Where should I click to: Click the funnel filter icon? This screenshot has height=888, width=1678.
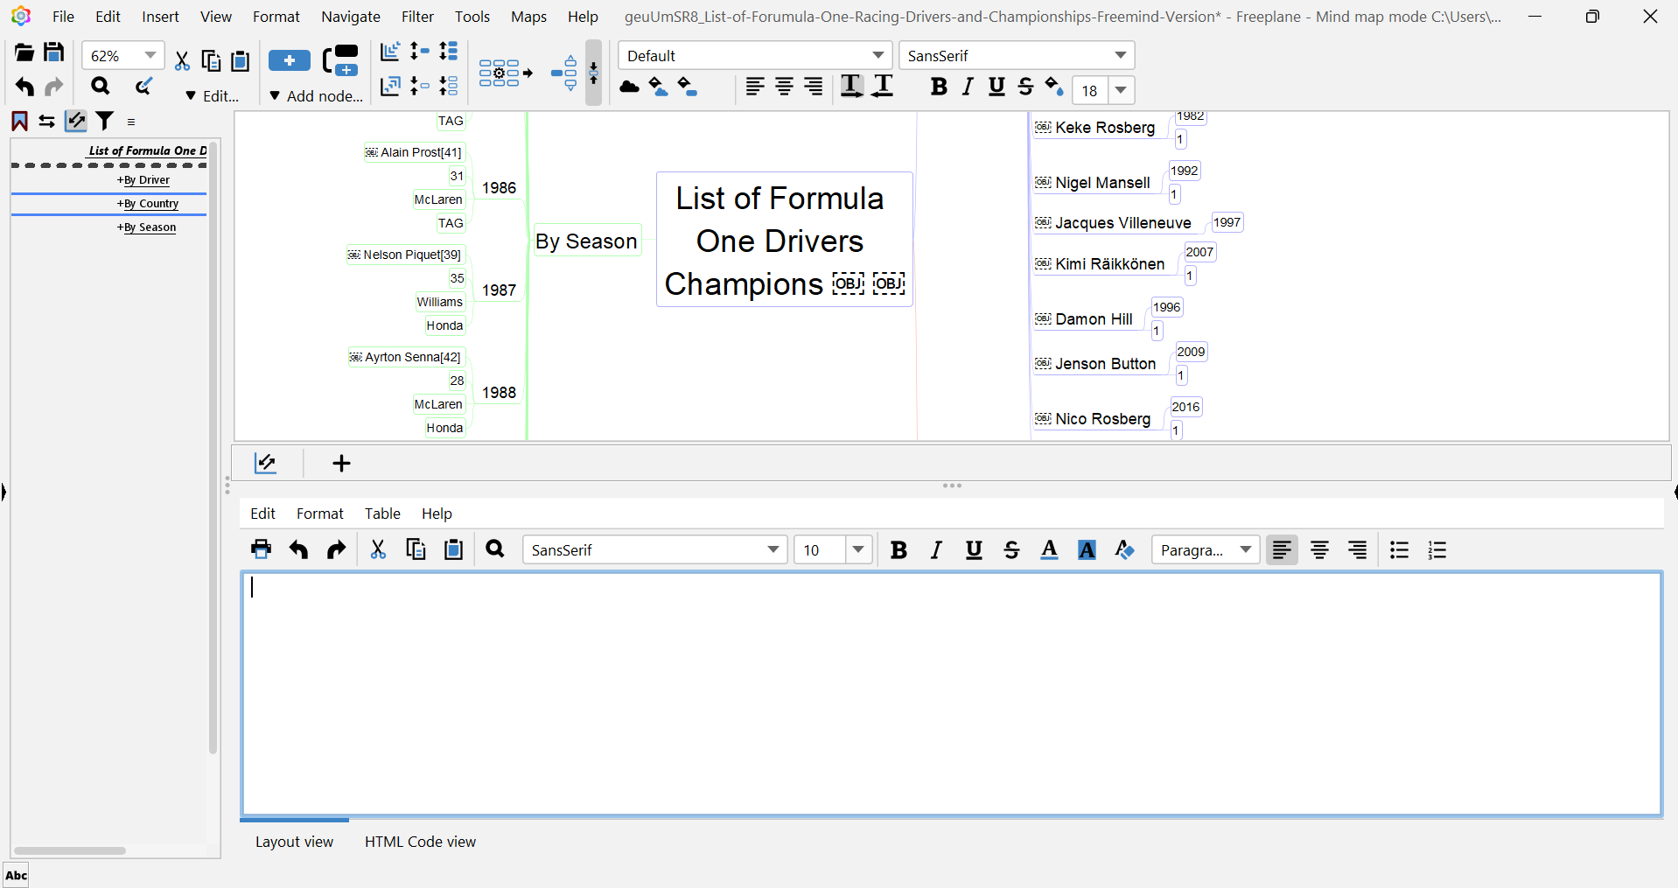105,122
